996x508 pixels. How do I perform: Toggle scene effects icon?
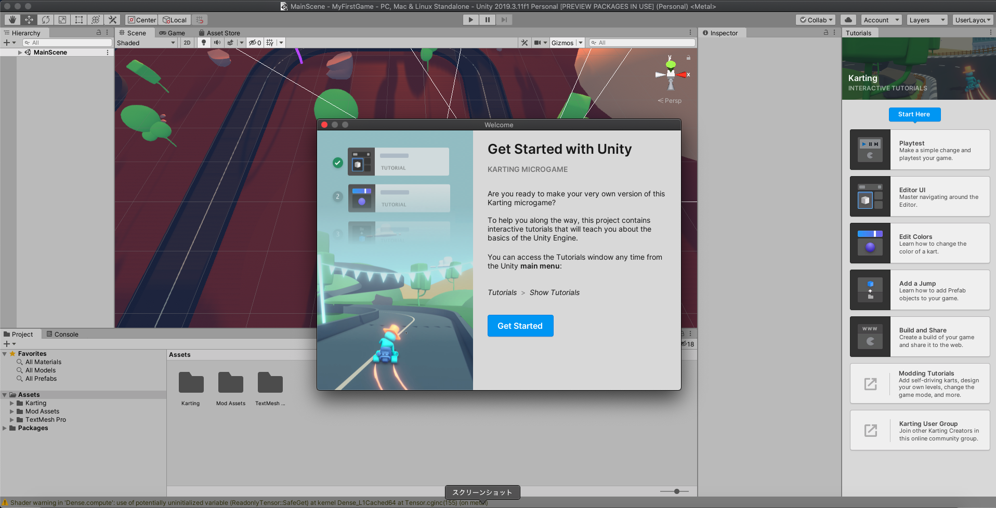point(230,43)
